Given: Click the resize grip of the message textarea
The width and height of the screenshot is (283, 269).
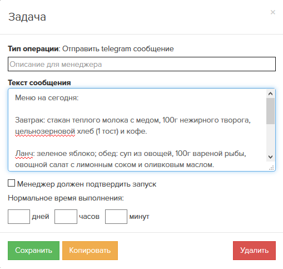Looking at the screenshot, I should 271,168.
